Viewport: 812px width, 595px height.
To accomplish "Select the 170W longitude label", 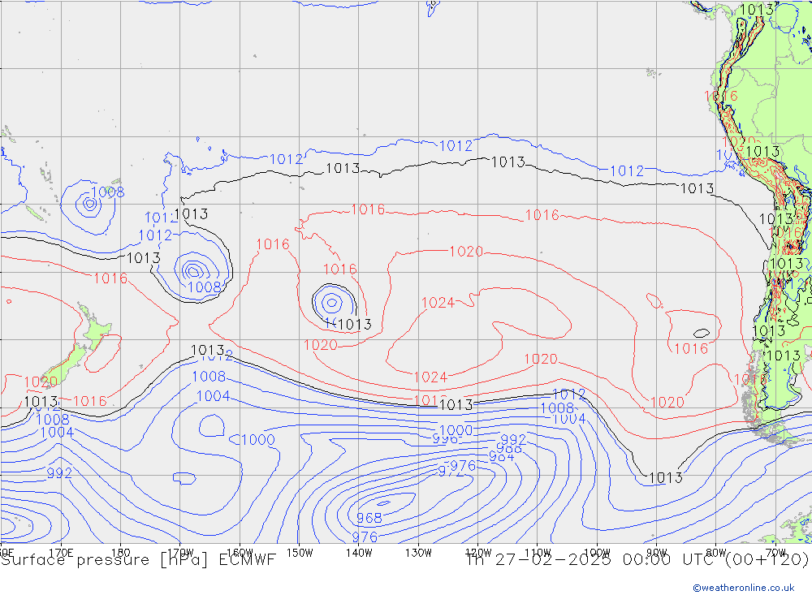I will pos(180,553).
